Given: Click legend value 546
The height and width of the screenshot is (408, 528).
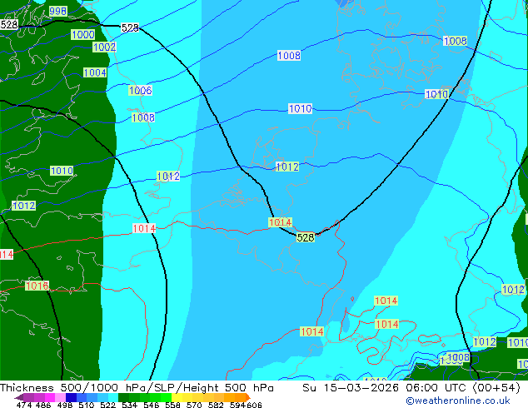Looking at the screenshot, I should [x=151, y=405].
